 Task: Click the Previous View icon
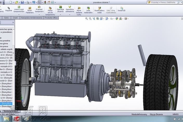click(94, 18)
